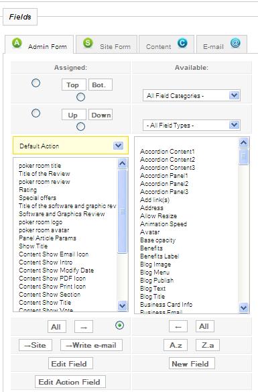The image size is (258, 392).
Task: Select 'Content Show Print Icon' item
Action: click(52, 286)
